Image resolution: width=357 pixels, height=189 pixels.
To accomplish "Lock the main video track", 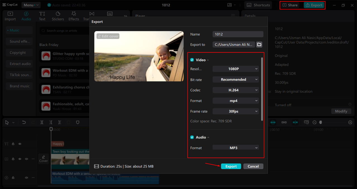I will tap(13, 159).
